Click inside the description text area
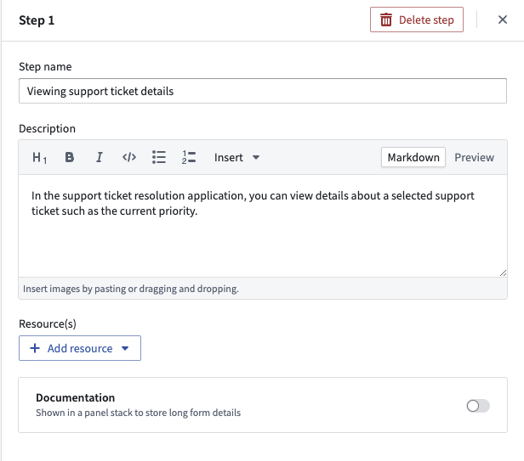The image size is (524, 461). [263, 226]
